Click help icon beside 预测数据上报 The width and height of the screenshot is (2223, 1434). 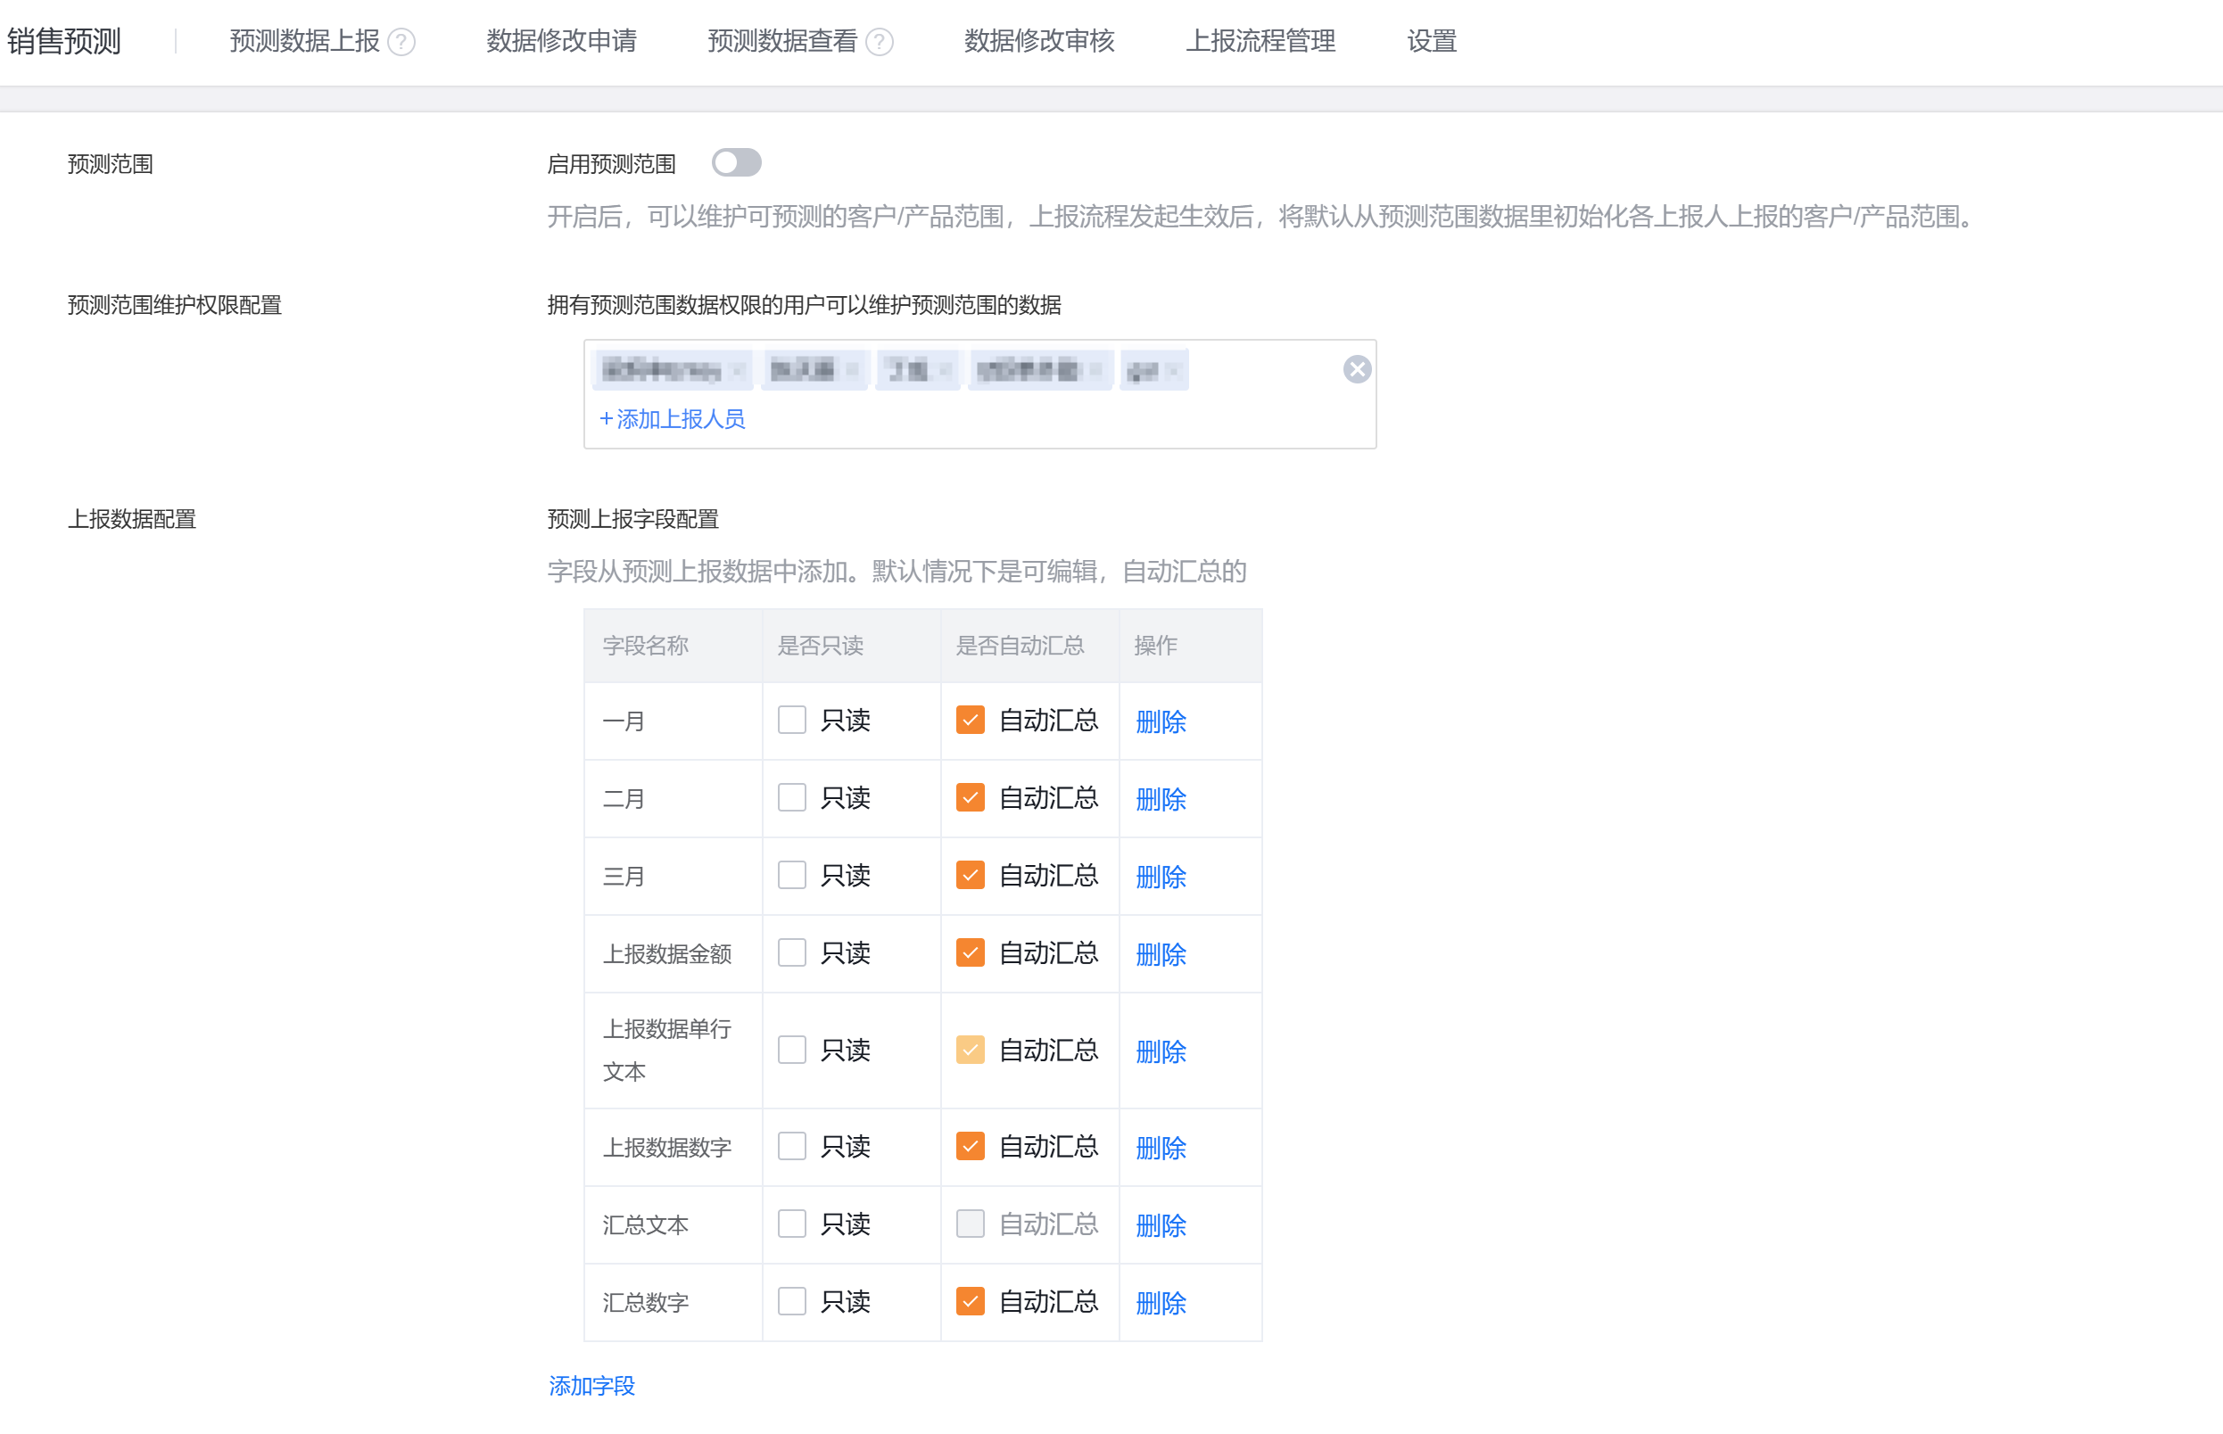[401, 42]
